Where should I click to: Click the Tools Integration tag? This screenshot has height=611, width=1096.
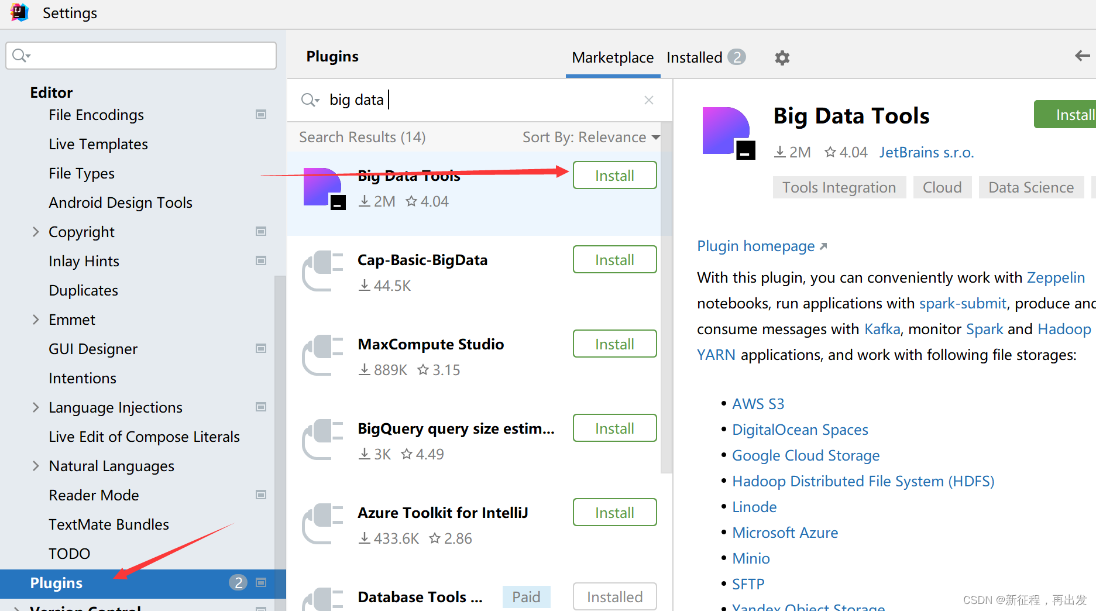pos(839,187)
